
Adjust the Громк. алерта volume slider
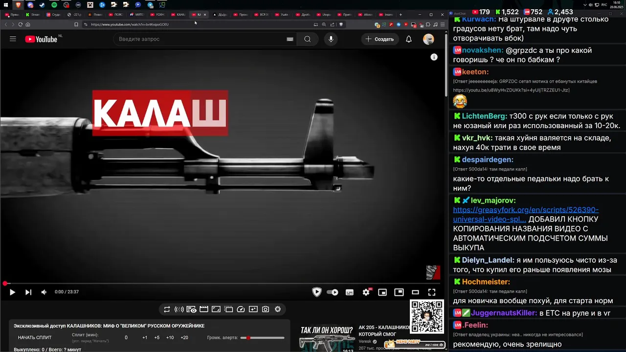coord(262,338)
